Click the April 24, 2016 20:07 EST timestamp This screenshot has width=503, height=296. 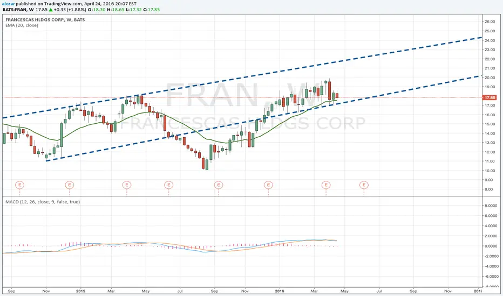[x=110, y=4]
